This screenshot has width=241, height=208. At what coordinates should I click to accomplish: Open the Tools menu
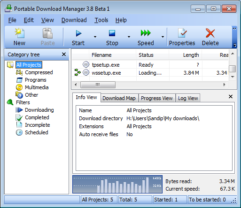pyautogui.click(x=101, y=20)
